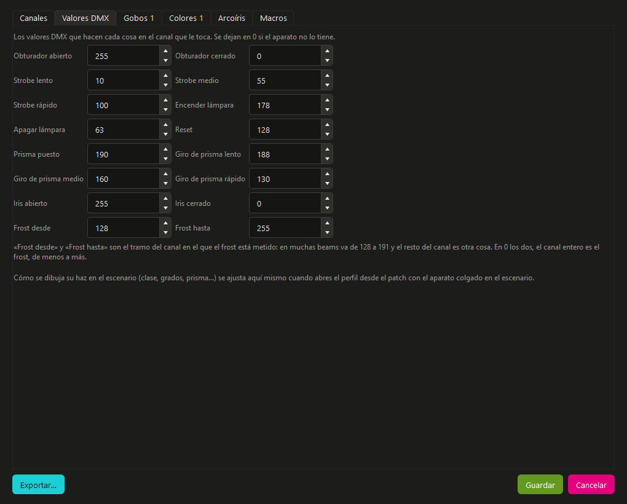Edit the Strobe lento value field
The height and width of the screenshot is (504, 627).
coord(124,81)
